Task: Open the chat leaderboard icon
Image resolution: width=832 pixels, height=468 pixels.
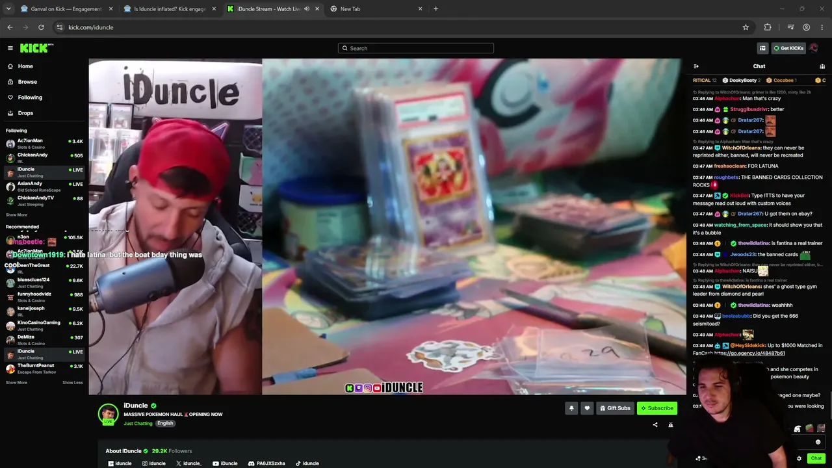Action: [x=822, y=66]
